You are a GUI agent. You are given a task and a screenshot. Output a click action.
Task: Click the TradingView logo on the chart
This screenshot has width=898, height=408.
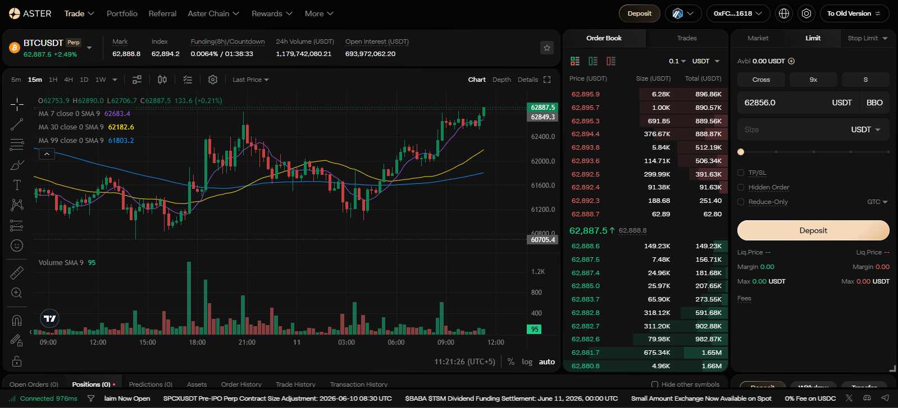(50, 318)
